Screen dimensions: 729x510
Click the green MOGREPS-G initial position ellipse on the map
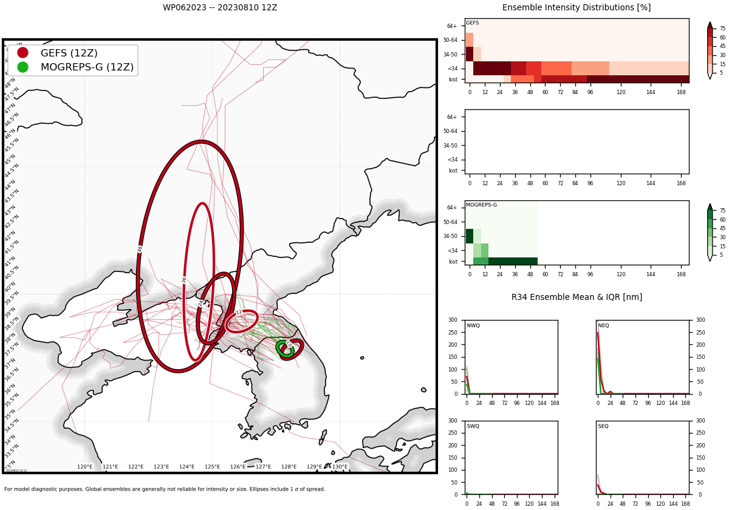[284, 348]
